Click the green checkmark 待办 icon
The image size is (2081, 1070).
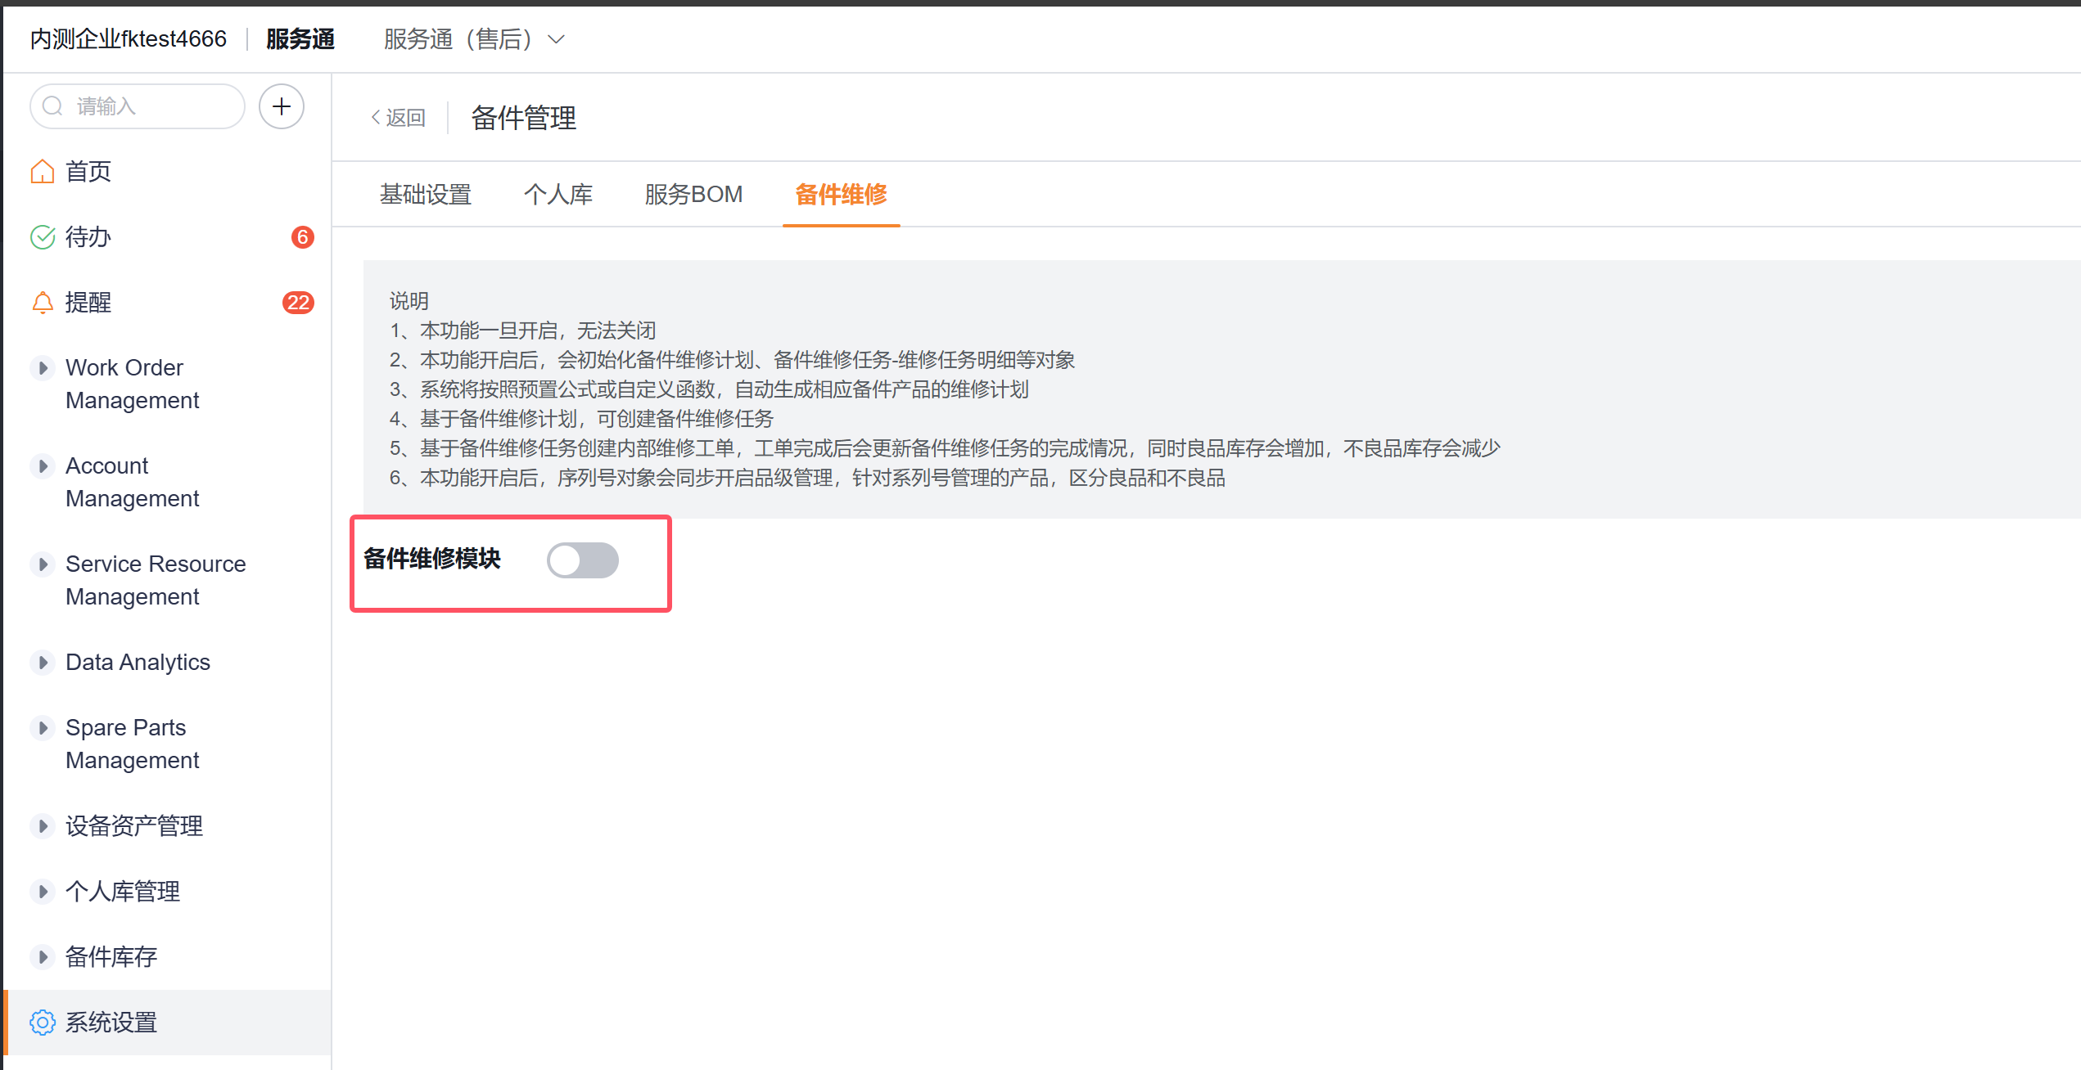tap(43, 237)
